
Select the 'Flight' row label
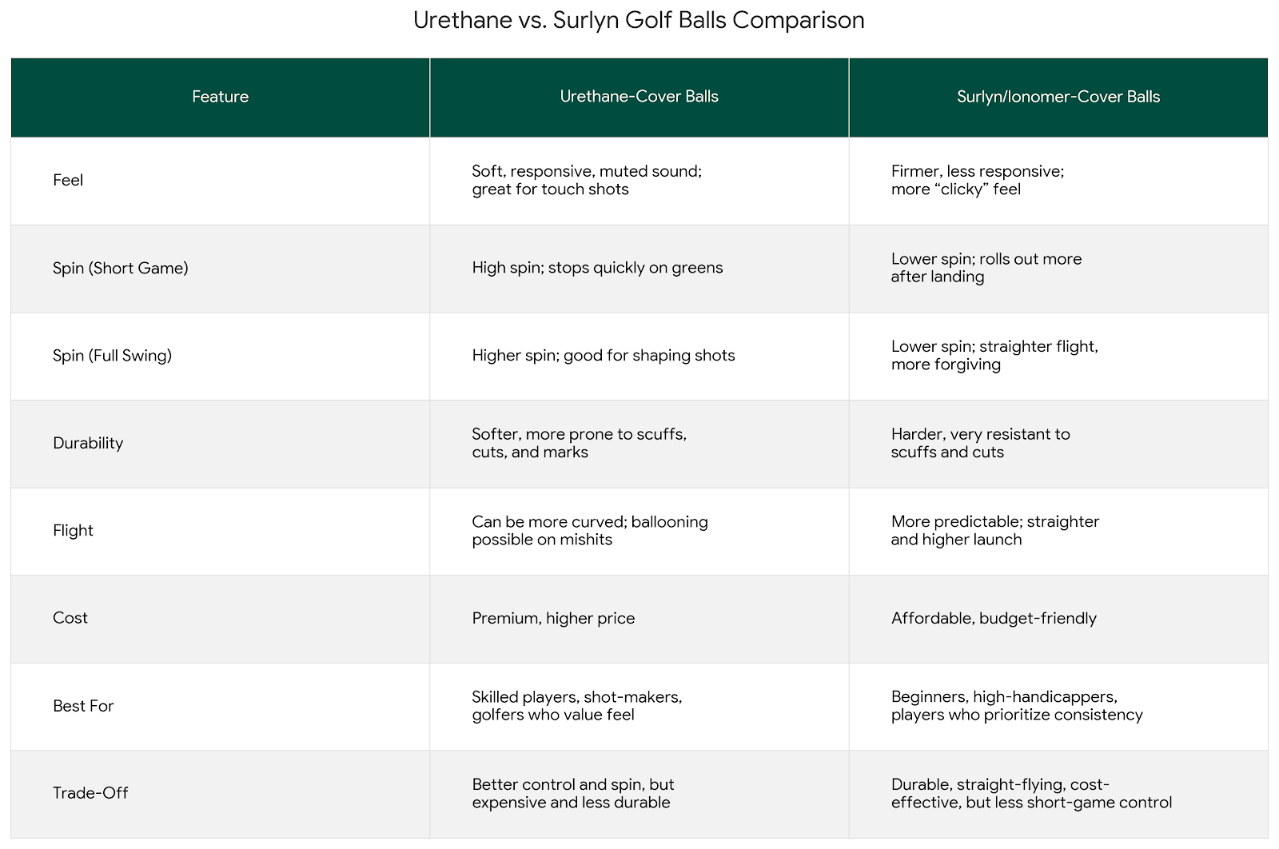point(73,531)
